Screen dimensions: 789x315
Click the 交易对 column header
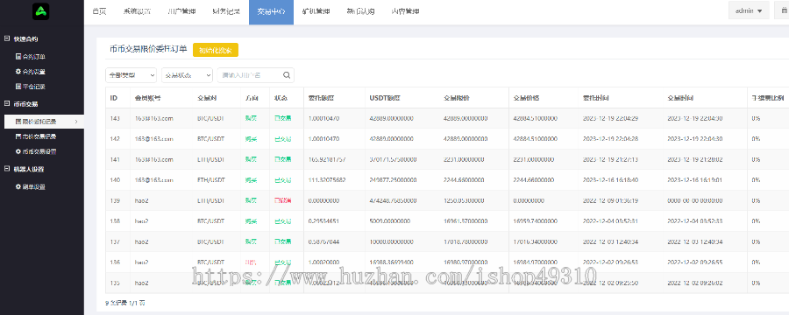pos(206,97)
